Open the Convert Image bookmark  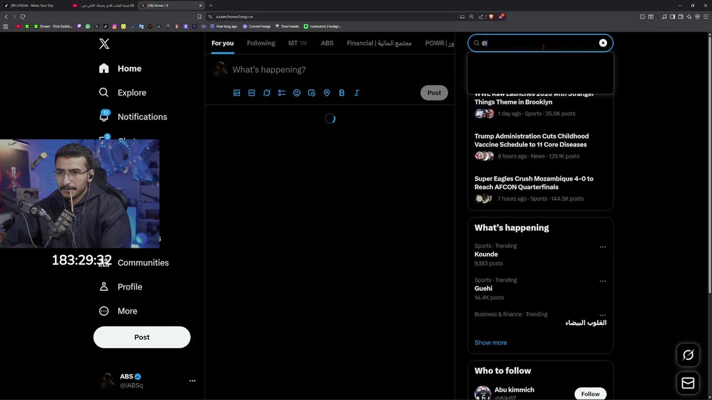tap(256, 26)
